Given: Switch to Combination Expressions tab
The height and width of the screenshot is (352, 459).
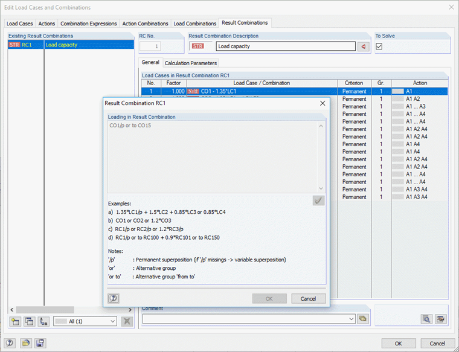Looking at the screenshot, I should click(88, 24).
